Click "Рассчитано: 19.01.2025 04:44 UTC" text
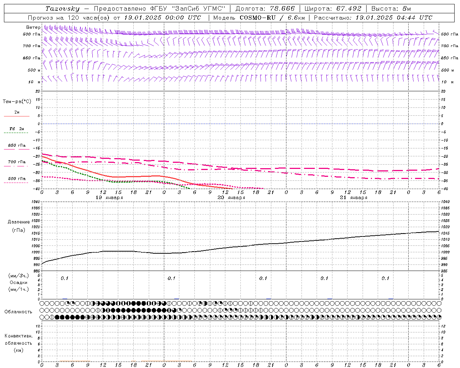 coord(373,18)
